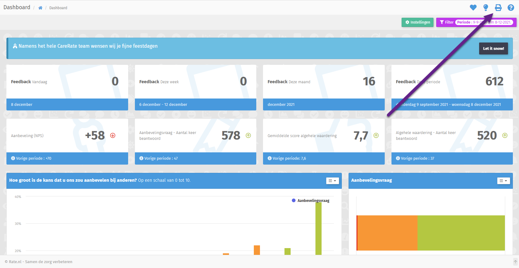The image size is (519, 268).
Task: Click the green segment of stacked bar
Action: 461,233
